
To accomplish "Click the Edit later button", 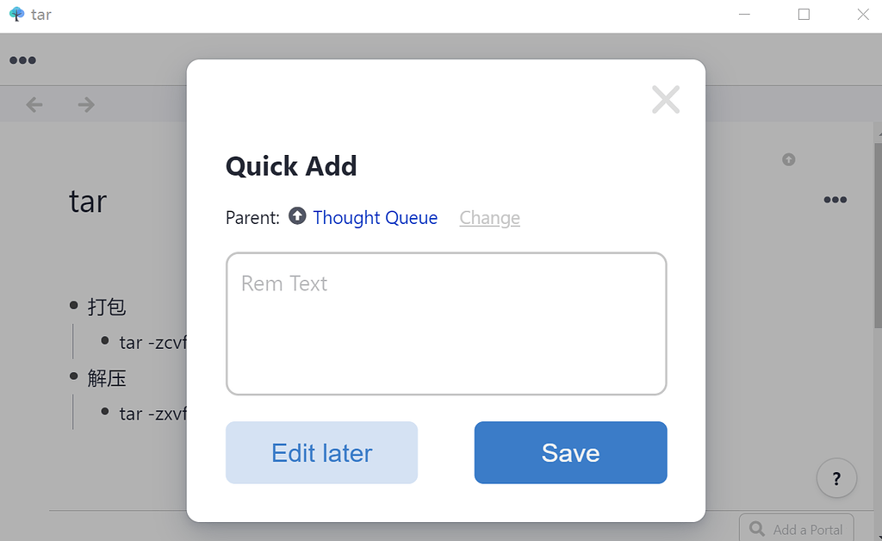I will (x=320, y=452).
